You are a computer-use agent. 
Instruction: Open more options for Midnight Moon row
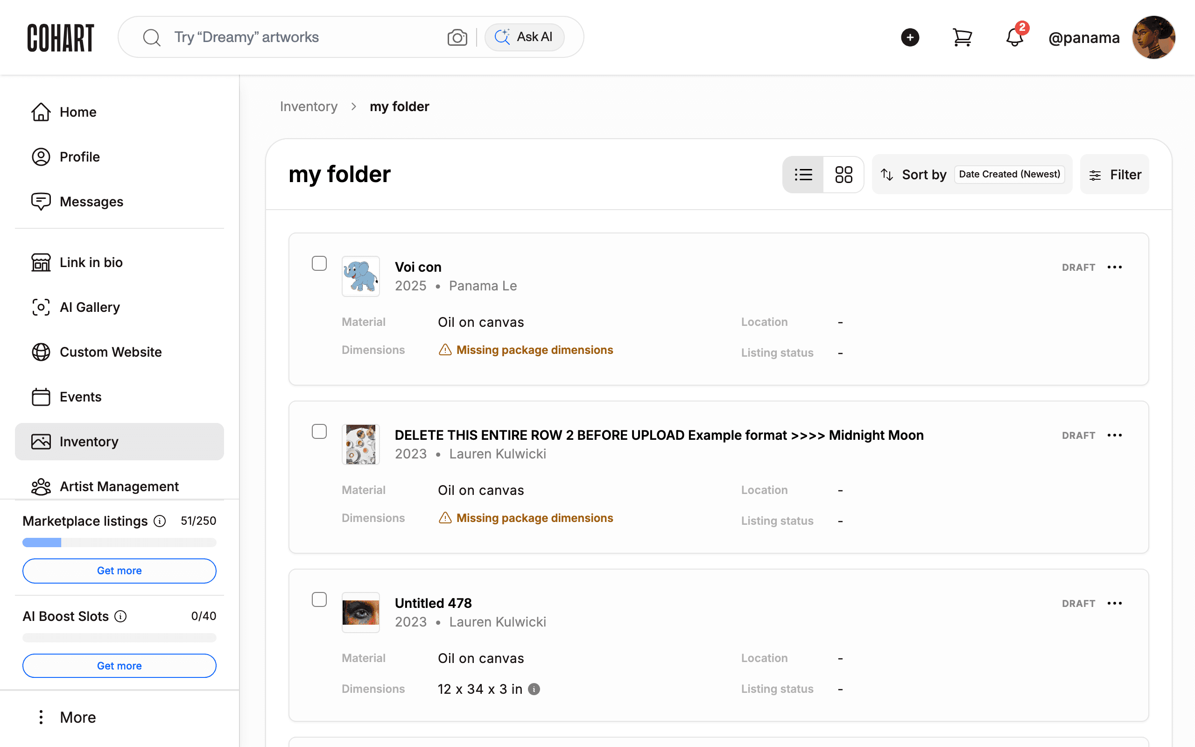1115,435
